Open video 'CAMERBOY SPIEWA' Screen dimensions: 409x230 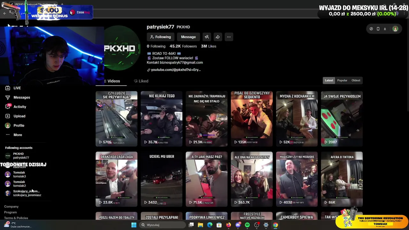[297, 216]
